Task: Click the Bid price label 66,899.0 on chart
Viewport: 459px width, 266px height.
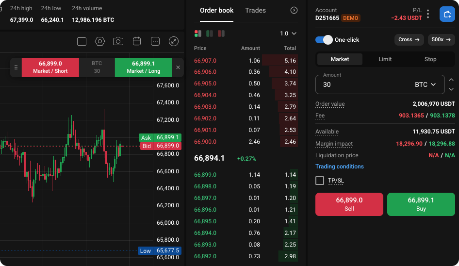Action: coord(161,146)
